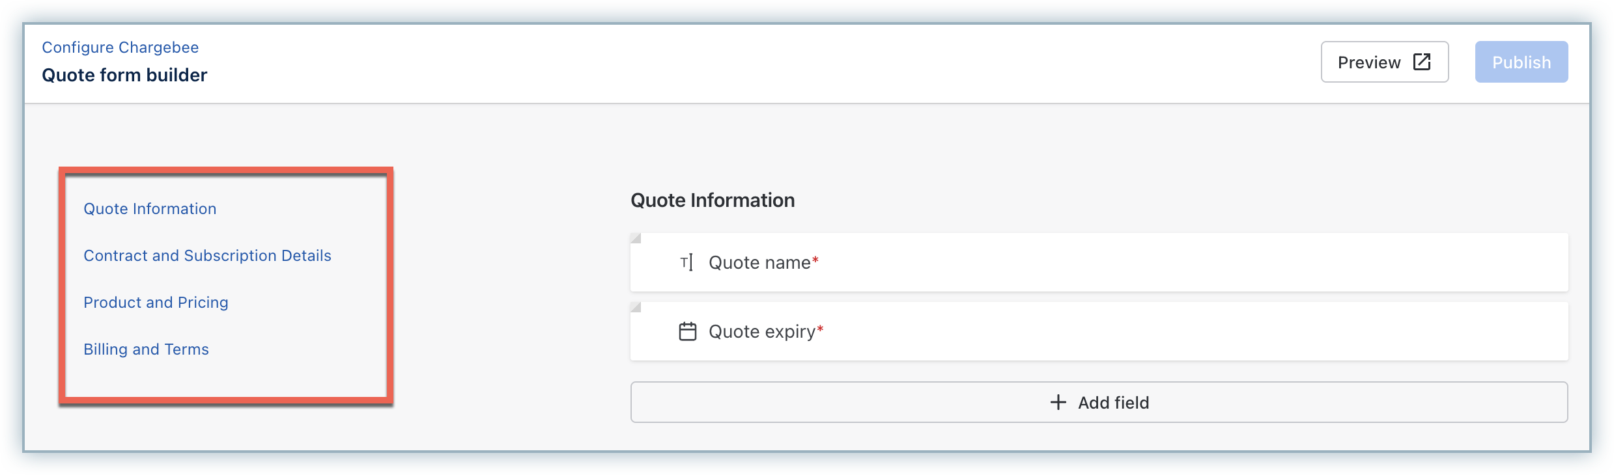The width and height of the screenshot is (1614, 475).
Task: Navigate to Contract and Subscription Details
Action: [207, 256]
